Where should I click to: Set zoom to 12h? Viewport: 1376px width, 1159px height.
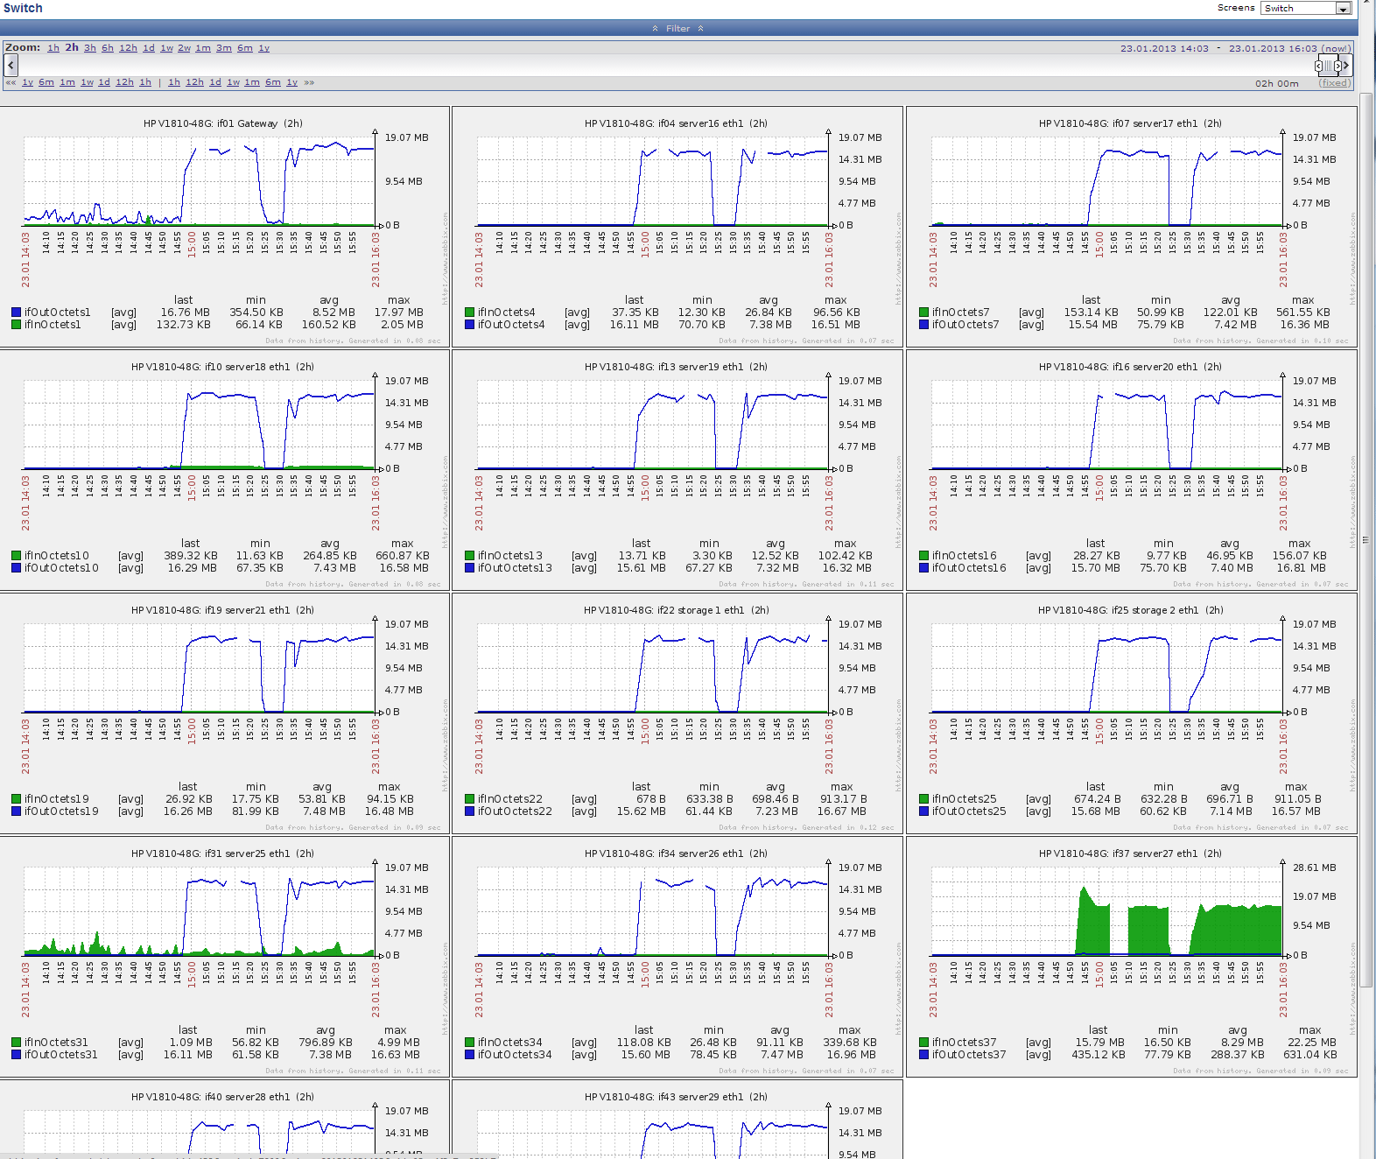(x=129, y=48)
